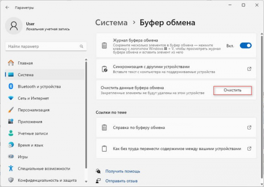
Task: Select the Система monitor icon
Action: 11,74
